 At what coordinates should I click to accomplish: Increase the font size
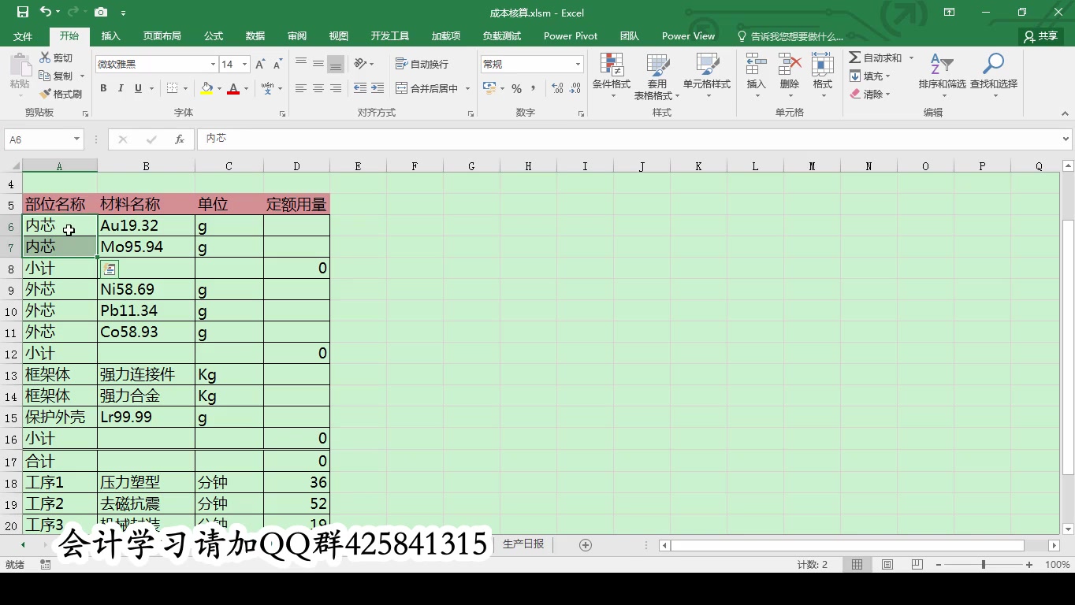point(260,65)
